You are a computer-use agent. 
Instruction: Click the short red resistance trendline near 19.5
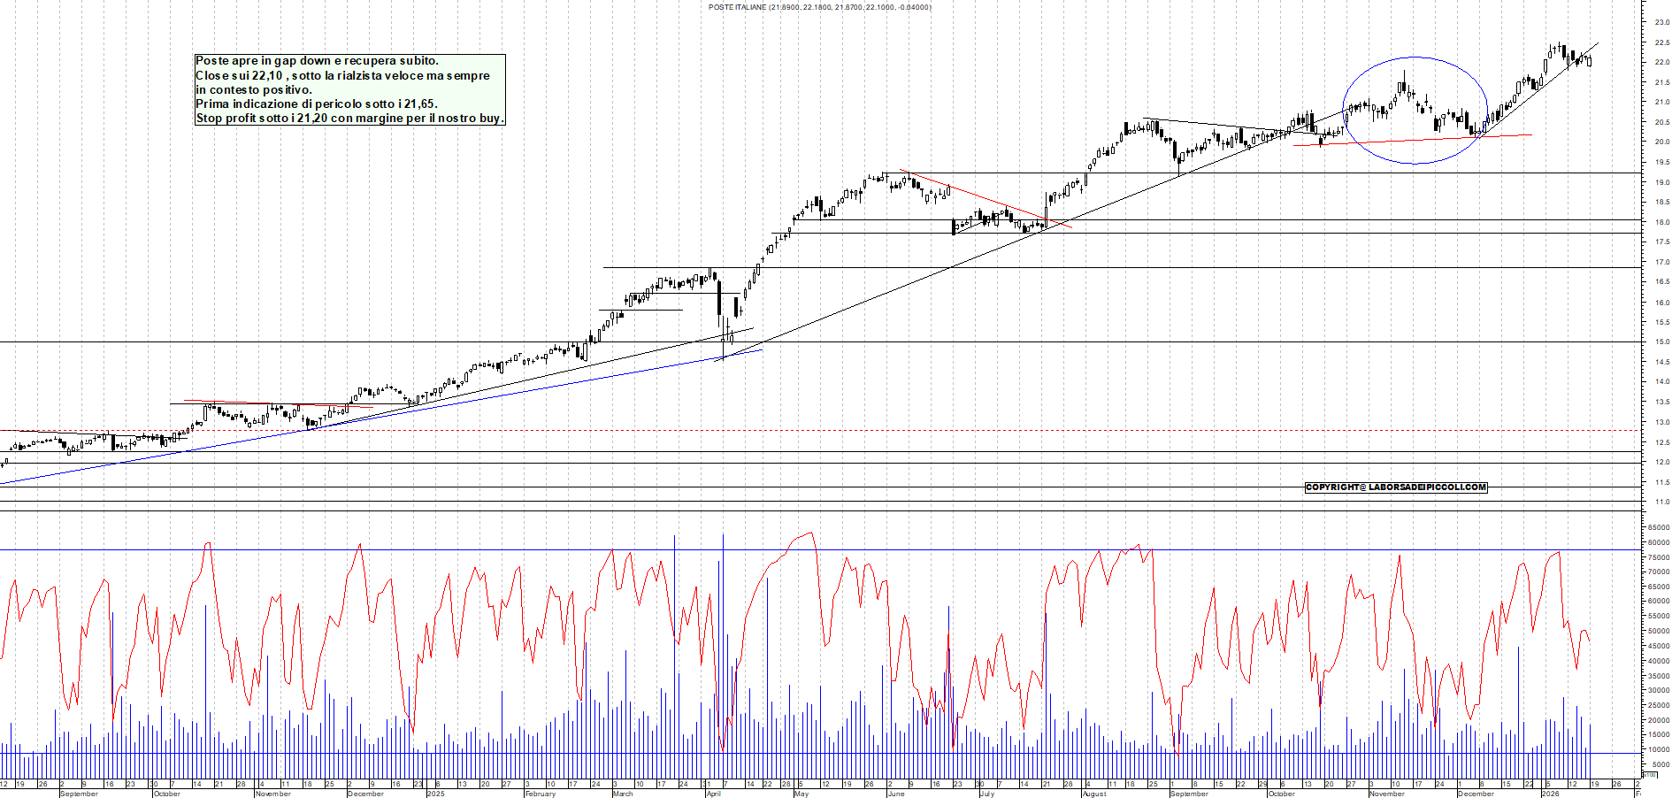point(973,199)
